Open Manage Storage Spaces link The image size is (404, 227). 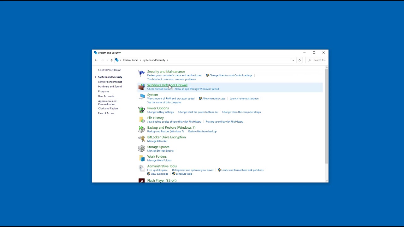160,151
